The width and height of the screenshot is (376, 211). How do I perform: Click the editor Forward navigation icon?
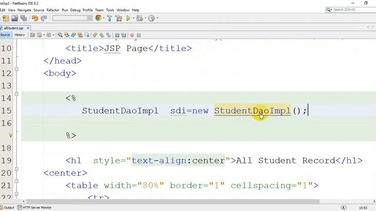(49, 35)
